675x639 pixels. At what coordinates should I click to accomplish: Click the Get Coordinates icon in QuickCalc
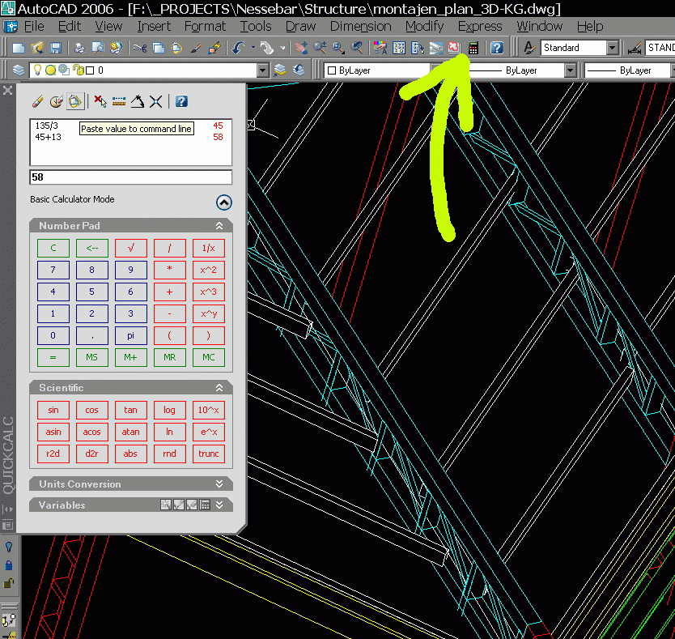point(100,102)
